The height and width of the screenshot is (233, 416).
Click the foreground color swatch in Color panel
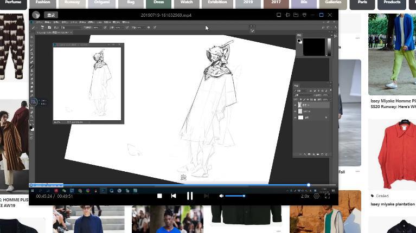(x=299, y=41)
